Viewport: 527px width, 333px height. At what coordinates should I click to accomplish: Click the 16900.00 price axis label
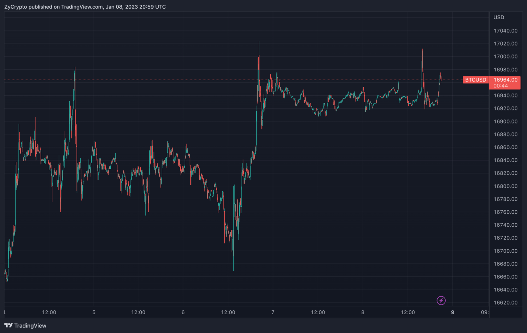coord(505,121)
